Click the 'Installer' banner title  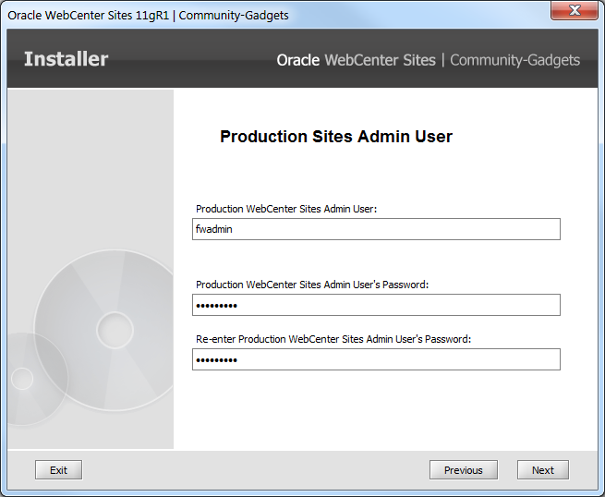point(66,59)
